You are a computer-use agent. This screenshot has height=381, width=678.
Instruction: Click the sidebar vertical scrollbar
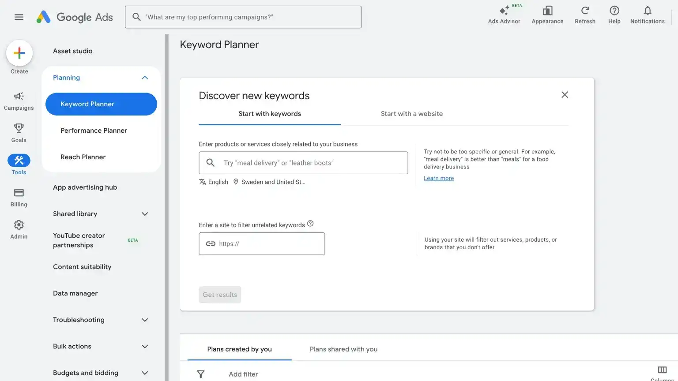[167, 207]
